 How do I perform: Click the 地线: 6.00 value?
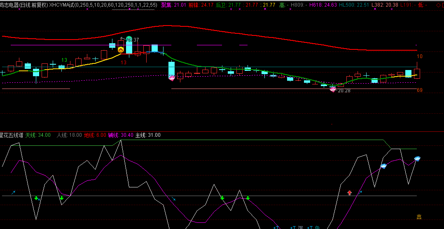click(x=95, y=135)
